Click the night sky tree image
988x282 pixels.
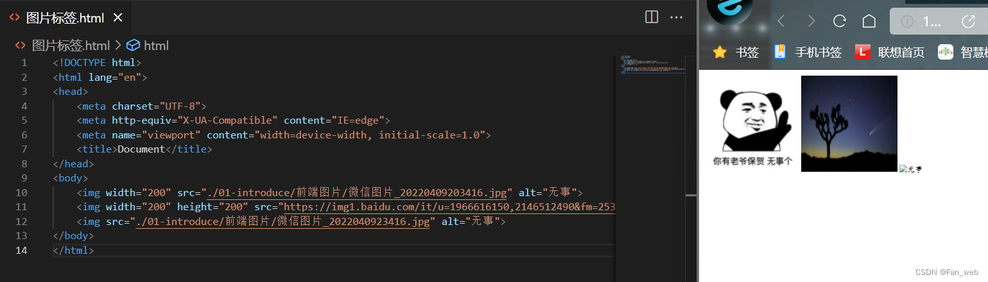coord(849,124)
